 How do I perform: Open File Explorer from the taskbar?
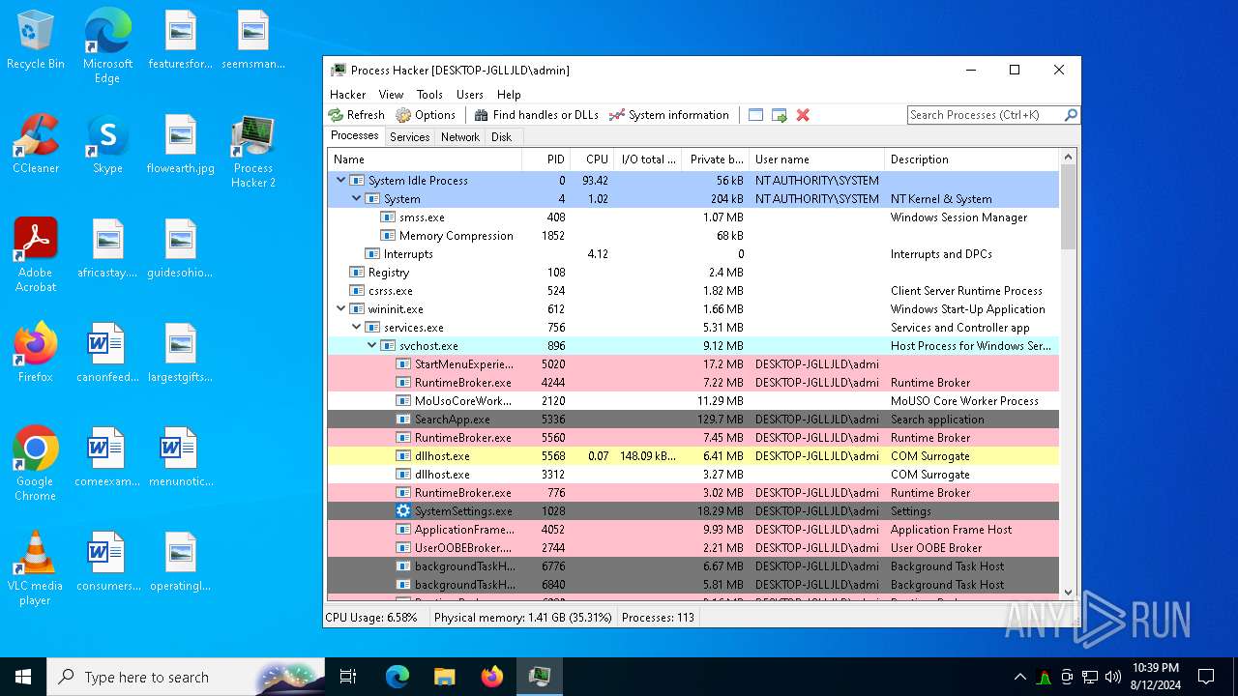coord(444,677)
